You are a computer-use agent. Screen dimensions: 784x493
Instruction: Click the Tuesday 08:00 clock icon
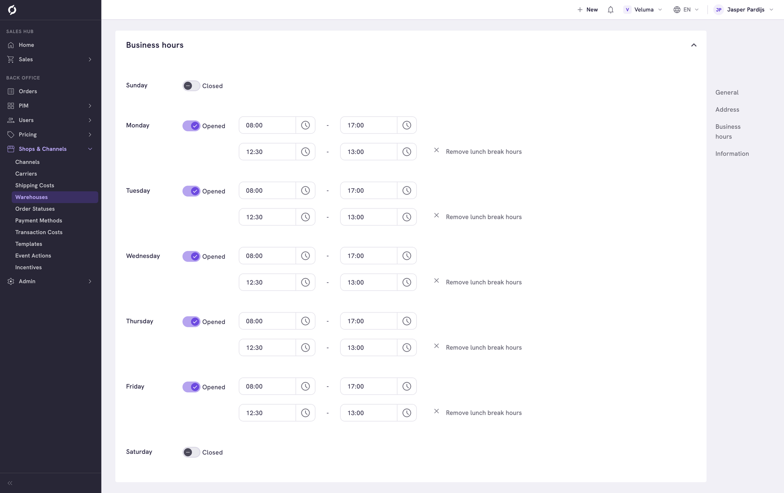(x=305, y=190)
